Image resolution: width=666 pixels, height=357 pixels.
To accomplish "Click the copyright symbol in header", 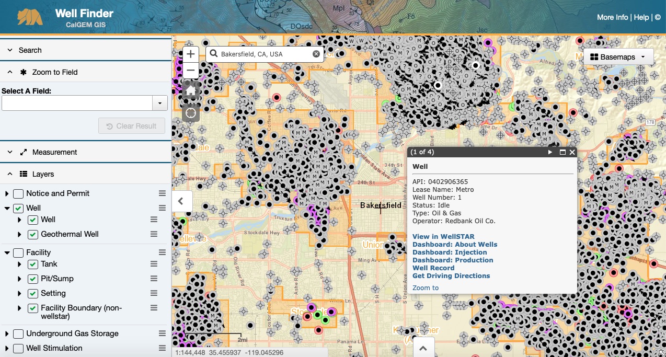I will pos(658,17).
